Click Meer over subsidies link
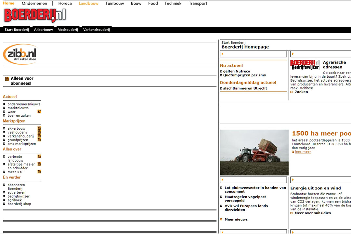The width and height of the screenshot is (351, 234). [x=313, y=213]
